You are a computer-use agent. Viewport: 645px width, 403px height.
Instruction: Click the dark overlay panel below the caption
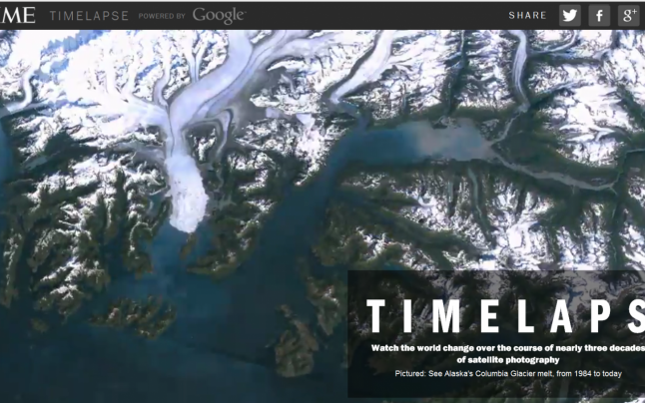coord(499,390)
